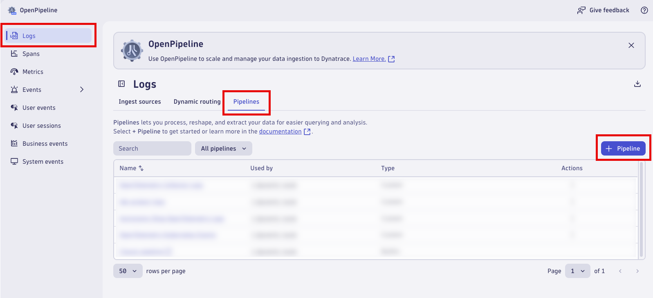Click the Business events chart icon
The width and height of the screenshot is (653, 298).
click(14, 143)
